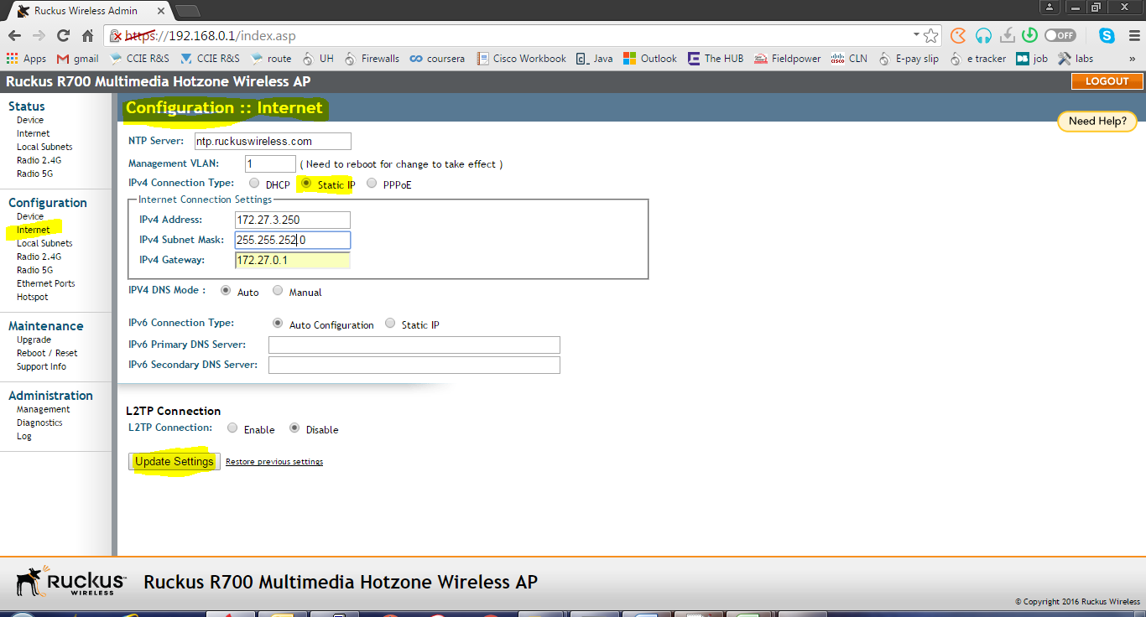Open the browser profile menu

click(1050, 8)
